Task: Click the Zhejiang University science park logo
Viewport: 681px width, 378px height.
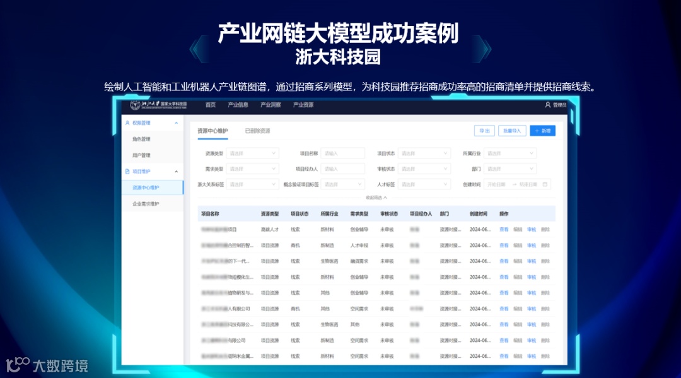Action: (158, 105)
